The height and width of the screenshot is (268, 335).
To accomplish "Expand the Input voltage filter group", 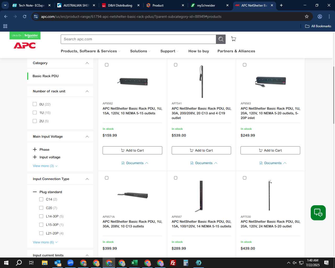I will click(35, 157).
